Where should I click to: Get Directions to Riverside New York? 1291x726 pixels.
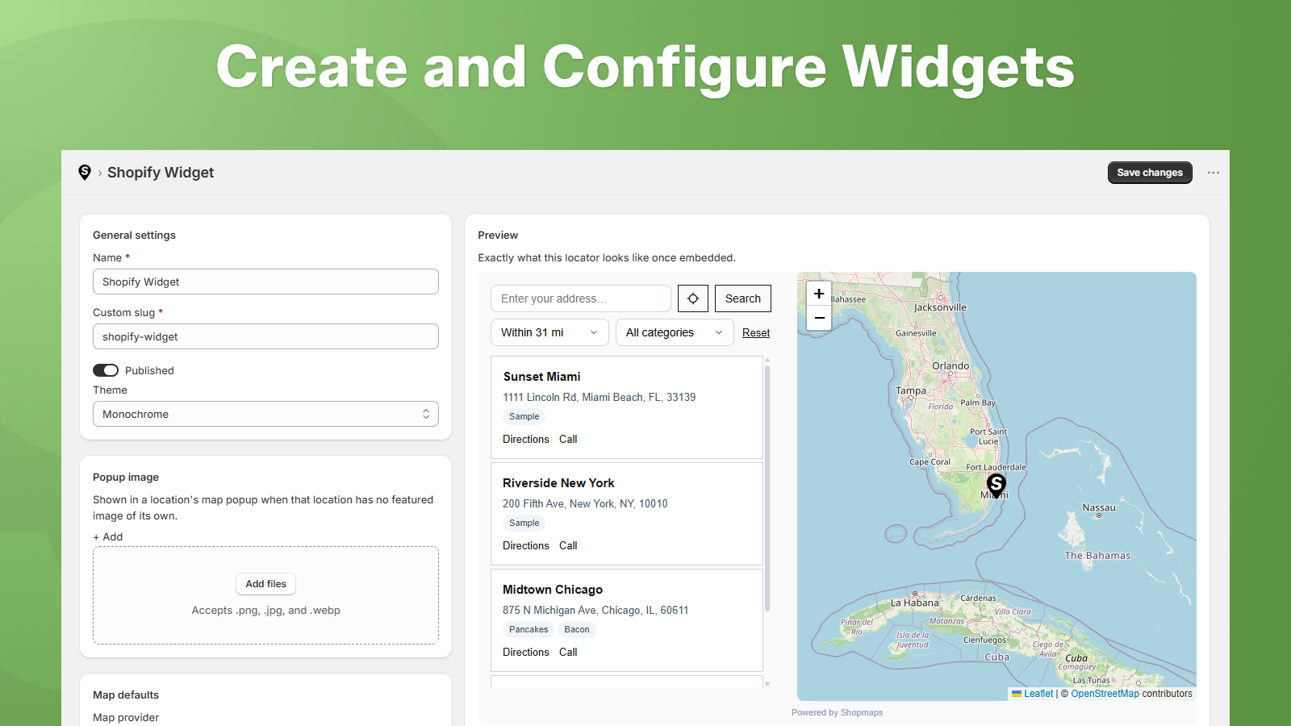click(526, 545)
